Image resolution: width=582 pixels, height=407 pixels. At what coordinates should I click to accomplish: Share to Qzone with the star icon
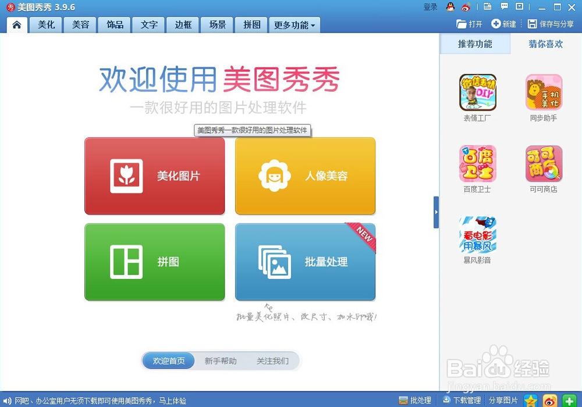[x=530, y=401]
